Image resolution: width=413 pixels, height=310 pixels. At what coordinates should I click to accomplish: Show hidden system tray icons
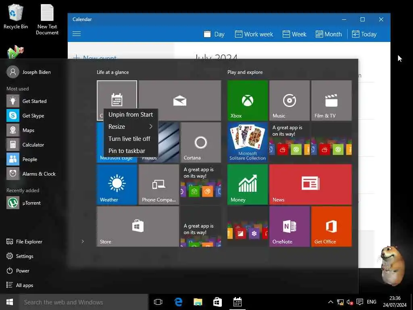point(331,302)
